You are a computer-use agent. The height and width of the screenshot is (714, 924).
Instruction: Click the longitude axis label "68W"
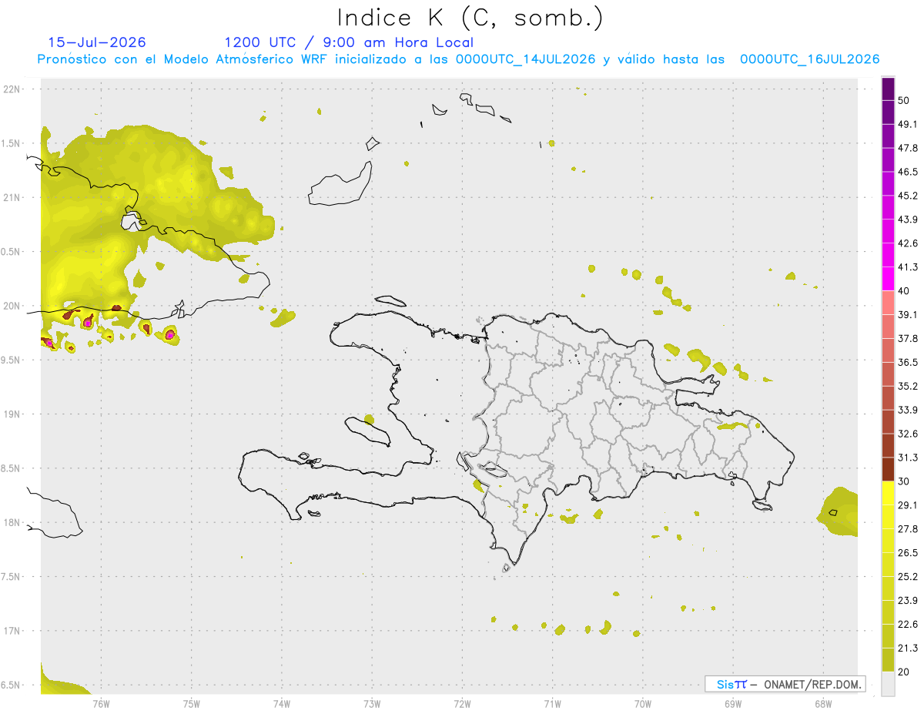pyautogui.click(x=823, y=704)
